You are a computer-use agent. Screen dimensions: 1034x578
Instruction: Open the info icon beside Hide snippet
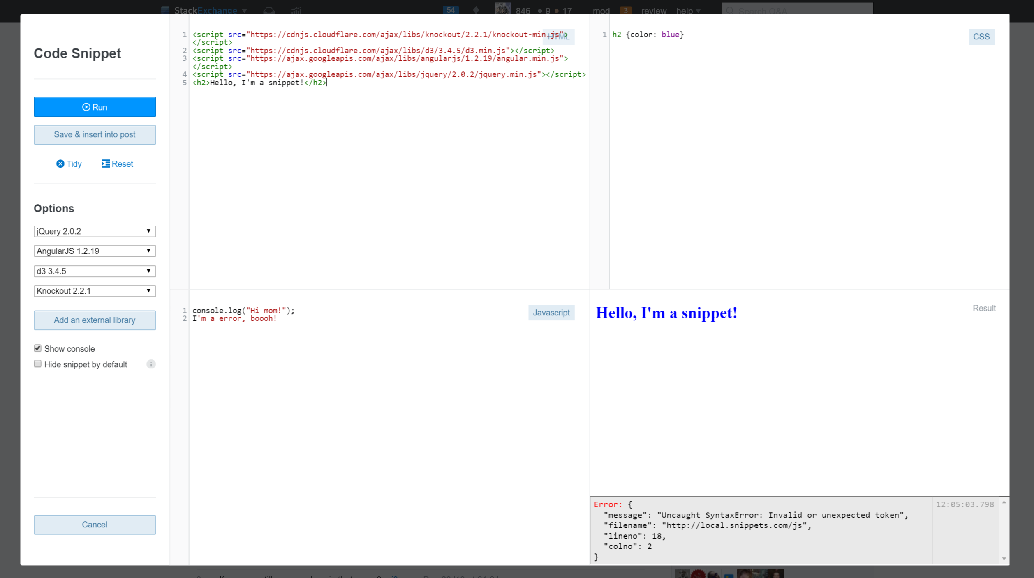pyautogui.click(x=151, y=364)
